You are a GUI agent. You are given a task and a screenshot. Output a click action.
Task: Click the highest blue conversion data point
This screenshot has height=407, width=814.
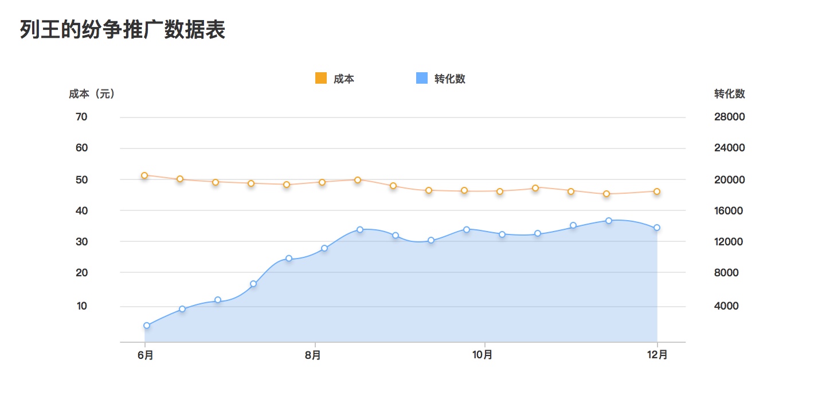(x=609, y=221)
